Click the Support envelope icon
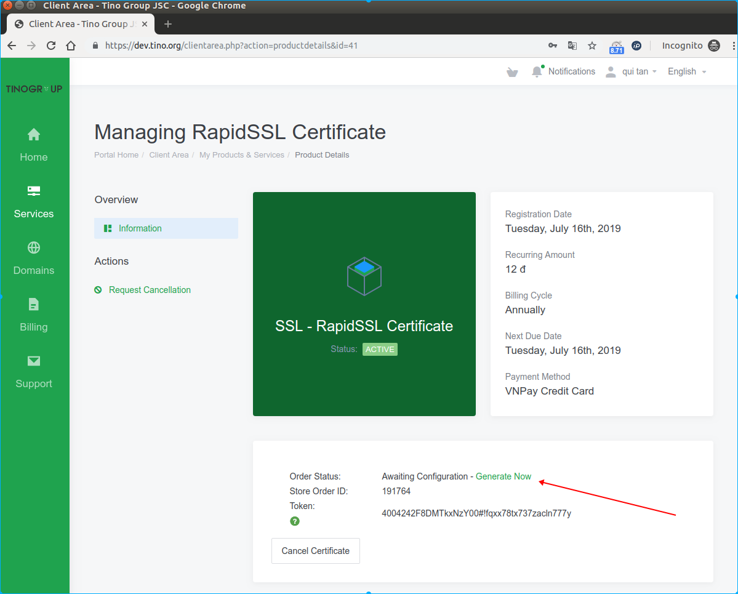This screenshot has height=594, width=738. [x=33, y=361]
